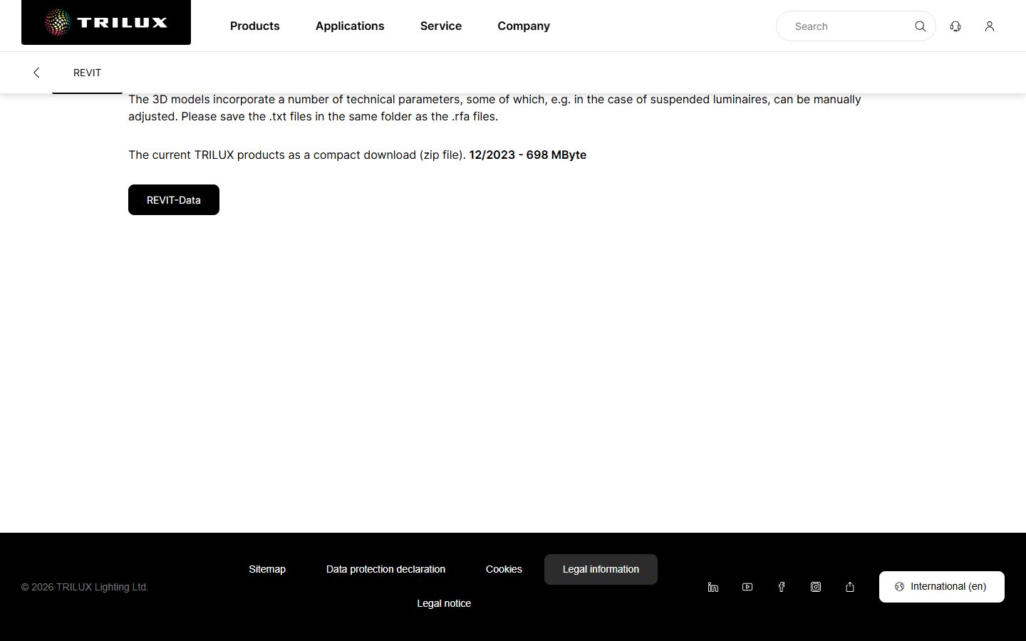Open the support headset icon
This screenshot has width=1026, height=641.
click(955, 26)
